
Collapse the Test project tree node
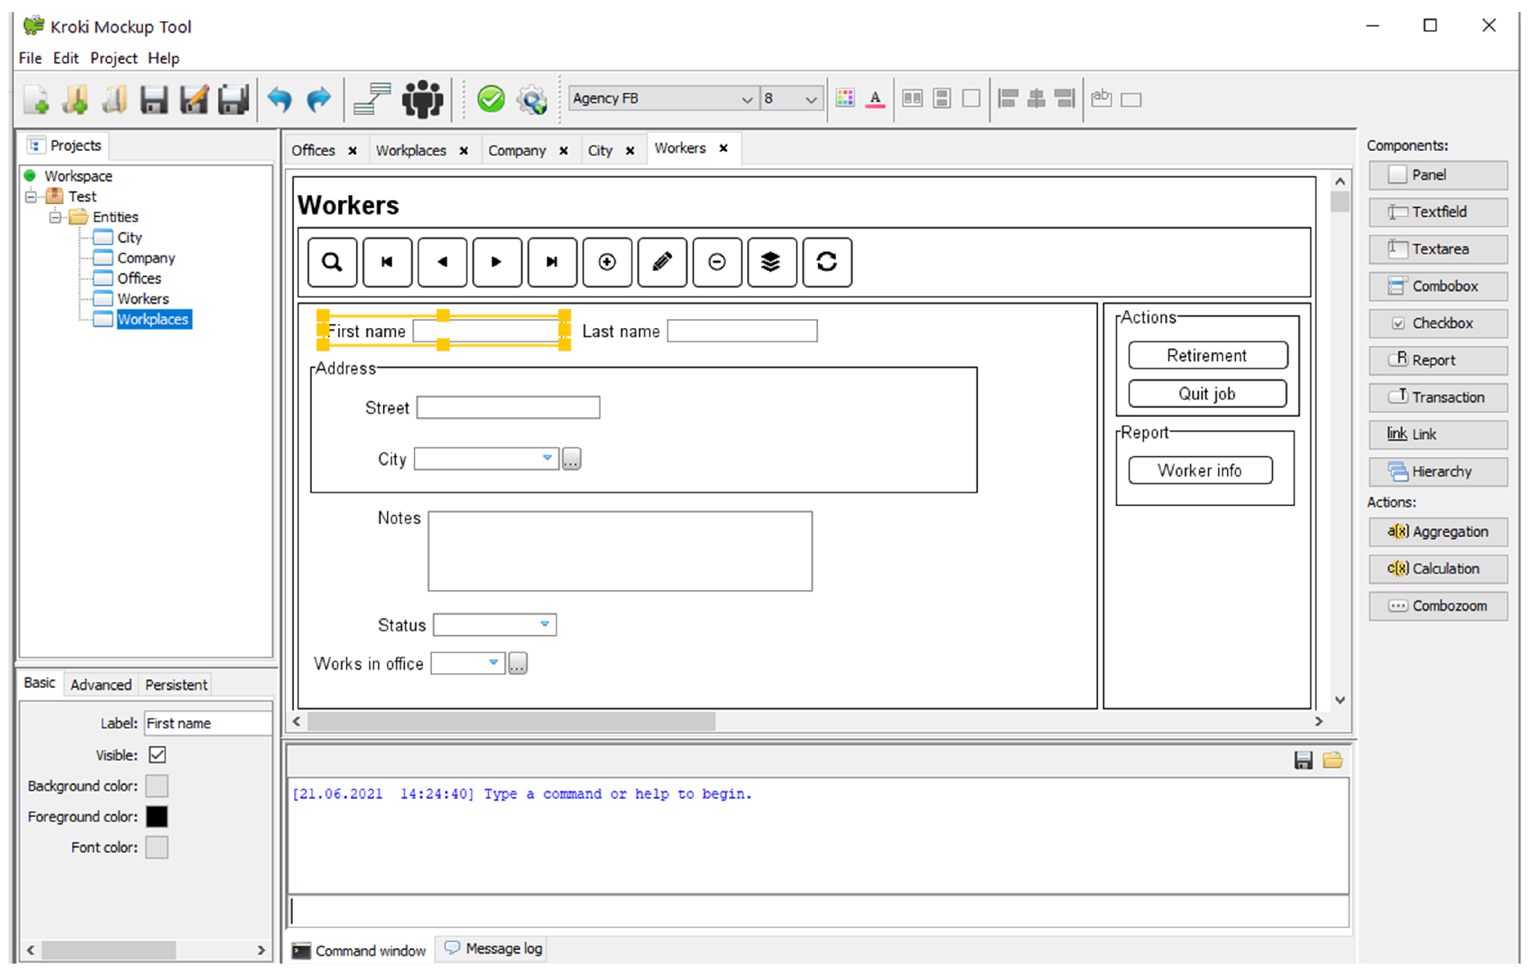(x=31, y=197)
